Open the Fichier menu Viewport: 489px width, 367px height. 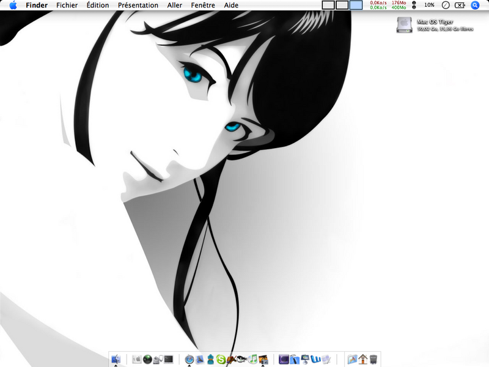[67, 5]
